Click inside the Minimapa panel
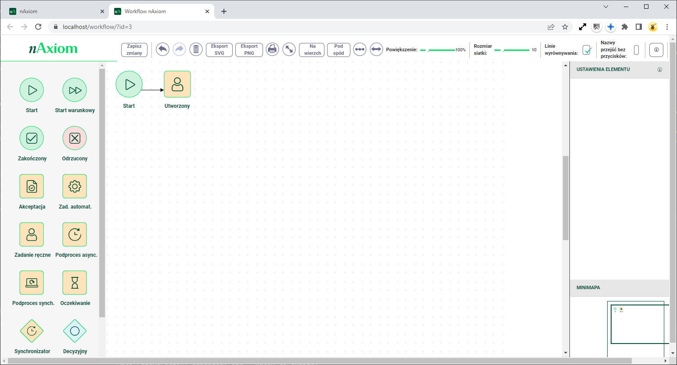This screenshot has width=677, height=365. 637,324
